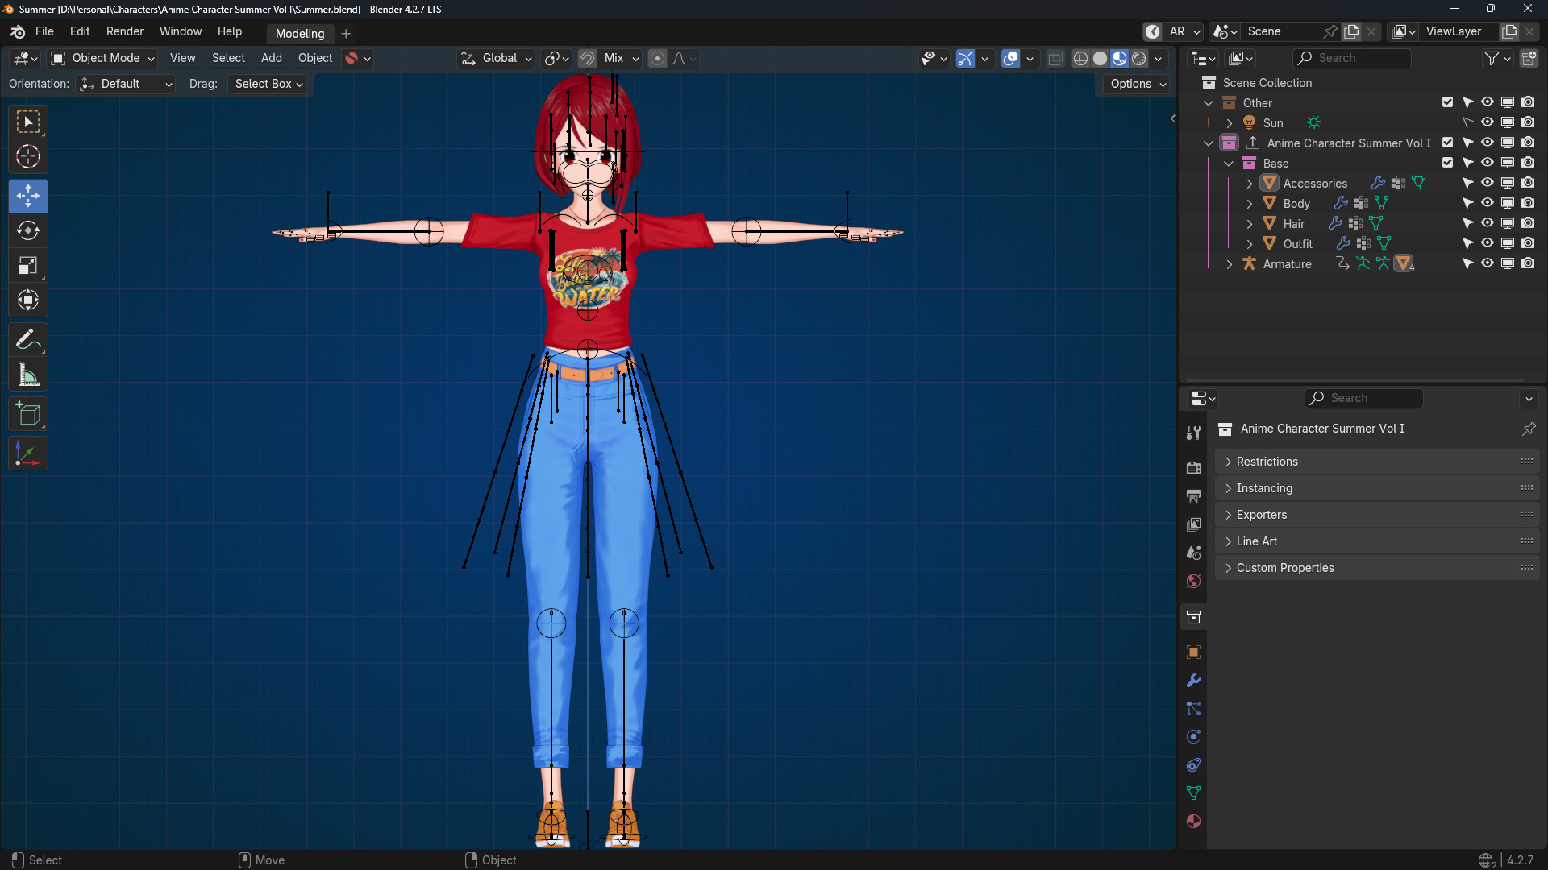Select the Outfit object in outliner

pos(1297,243)
